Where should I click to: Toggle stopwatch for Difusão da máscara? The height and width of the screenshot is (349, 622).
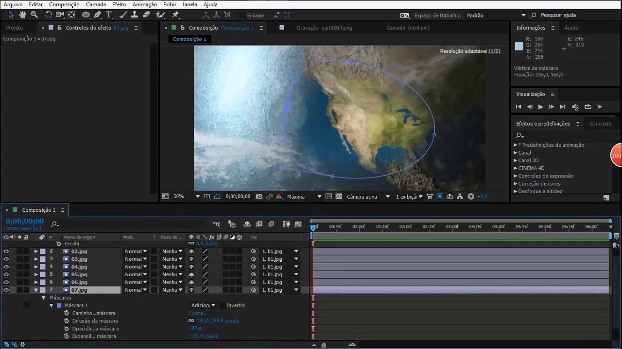(x=67, y=321)
